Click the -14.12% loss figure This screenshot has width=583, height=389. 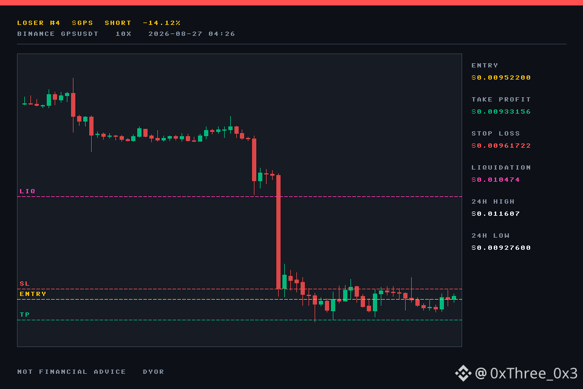tap(162, 22)
